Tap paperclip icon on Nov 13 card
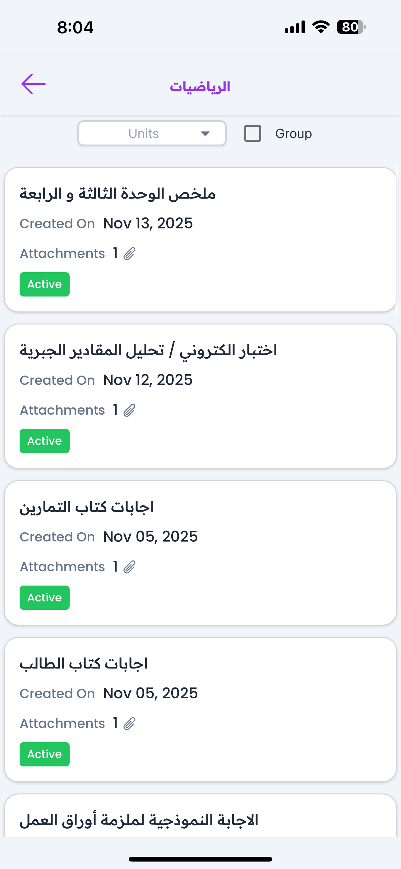Viewport: 401px width, 869px height. 129,254
